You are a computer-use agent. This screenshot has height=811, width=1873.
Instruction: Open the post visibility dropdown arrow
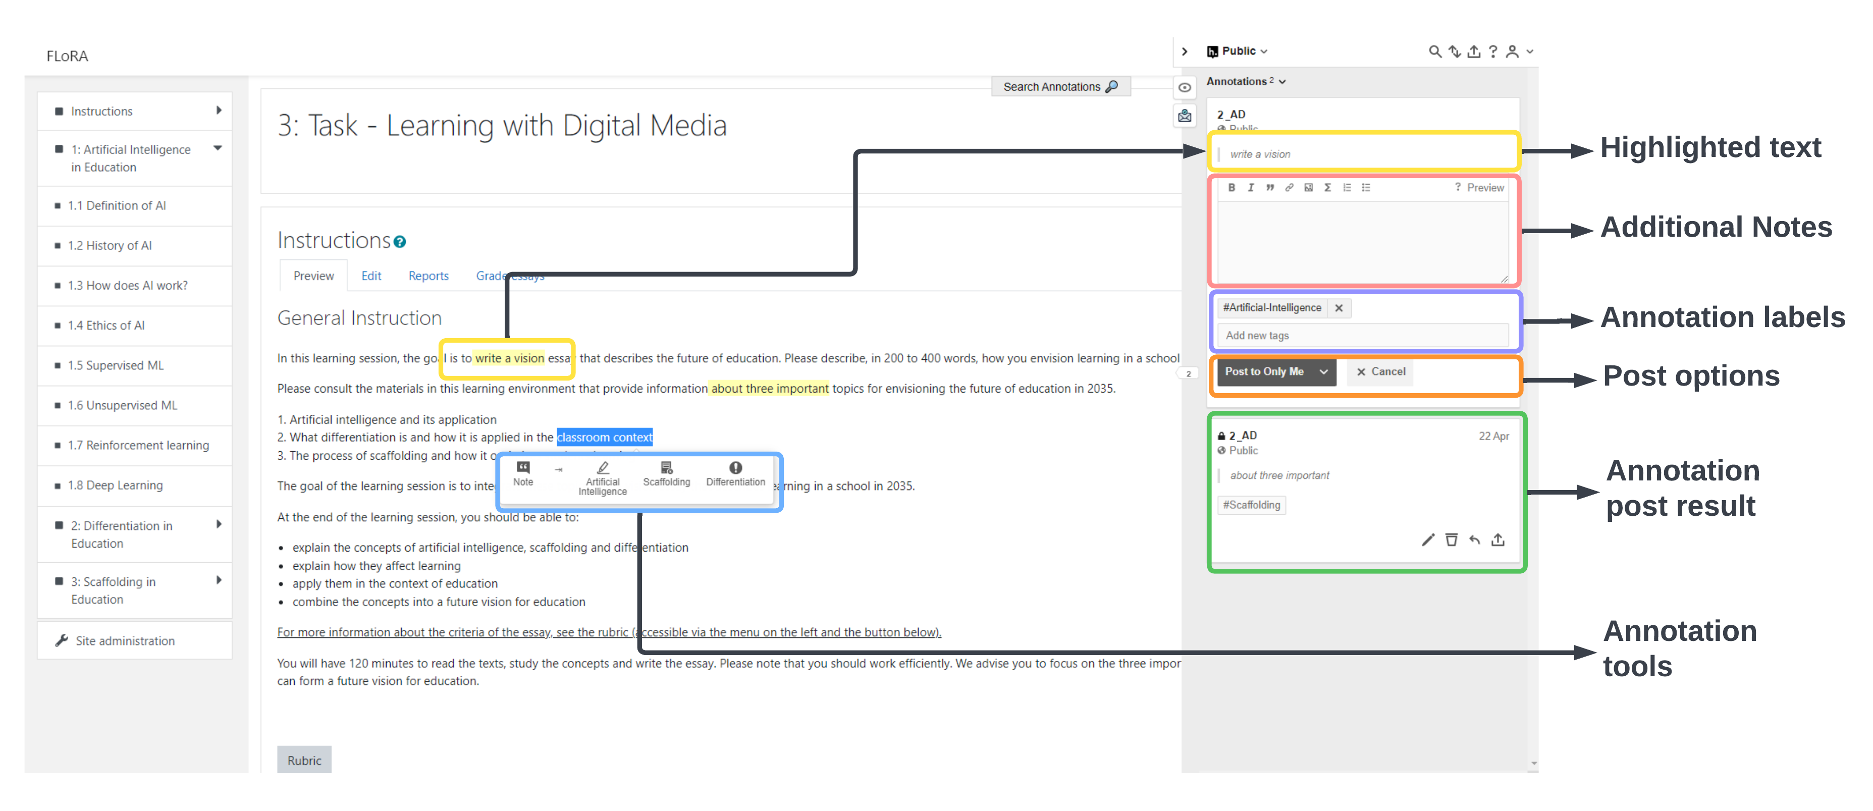coord(1324,372)
